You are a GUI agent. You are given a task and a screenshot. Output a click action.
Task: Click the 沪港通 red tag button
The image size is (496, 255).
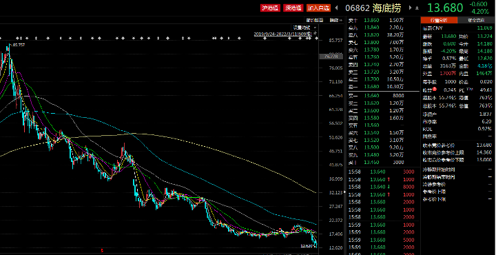point(271,8)
